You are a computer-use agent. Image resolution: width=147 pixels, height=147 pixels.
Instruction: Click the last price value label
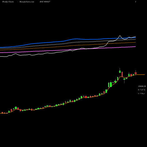142,86
